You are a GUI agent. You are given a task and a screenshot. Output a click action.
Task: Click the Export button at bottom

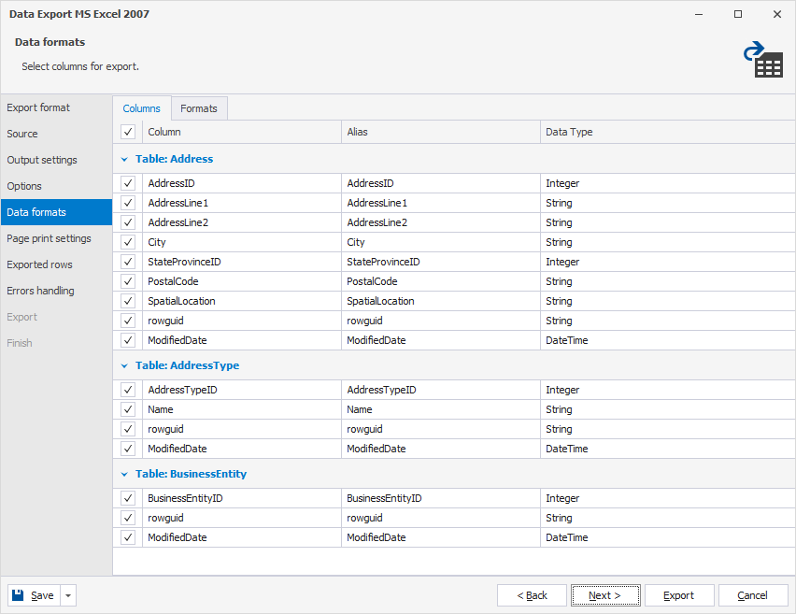[x=678, y=595]
